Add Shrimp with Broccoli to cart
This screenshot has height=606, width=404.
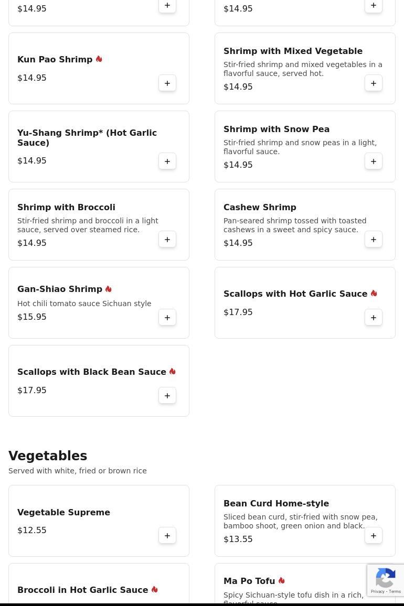pyautogui.click(x=167, y=239)
